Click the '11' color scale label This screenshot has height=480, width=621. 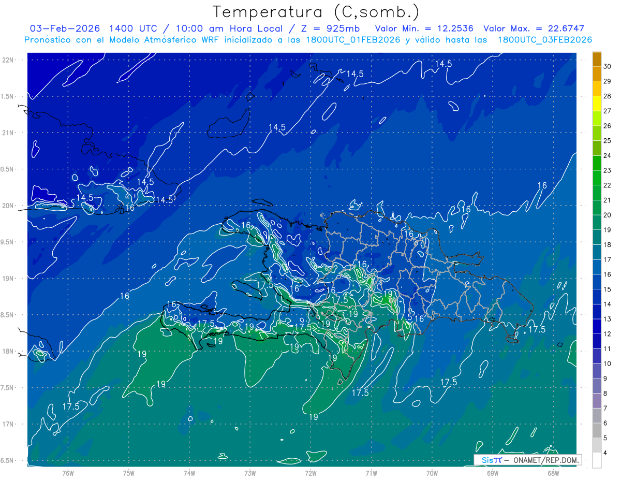(608, 348)
